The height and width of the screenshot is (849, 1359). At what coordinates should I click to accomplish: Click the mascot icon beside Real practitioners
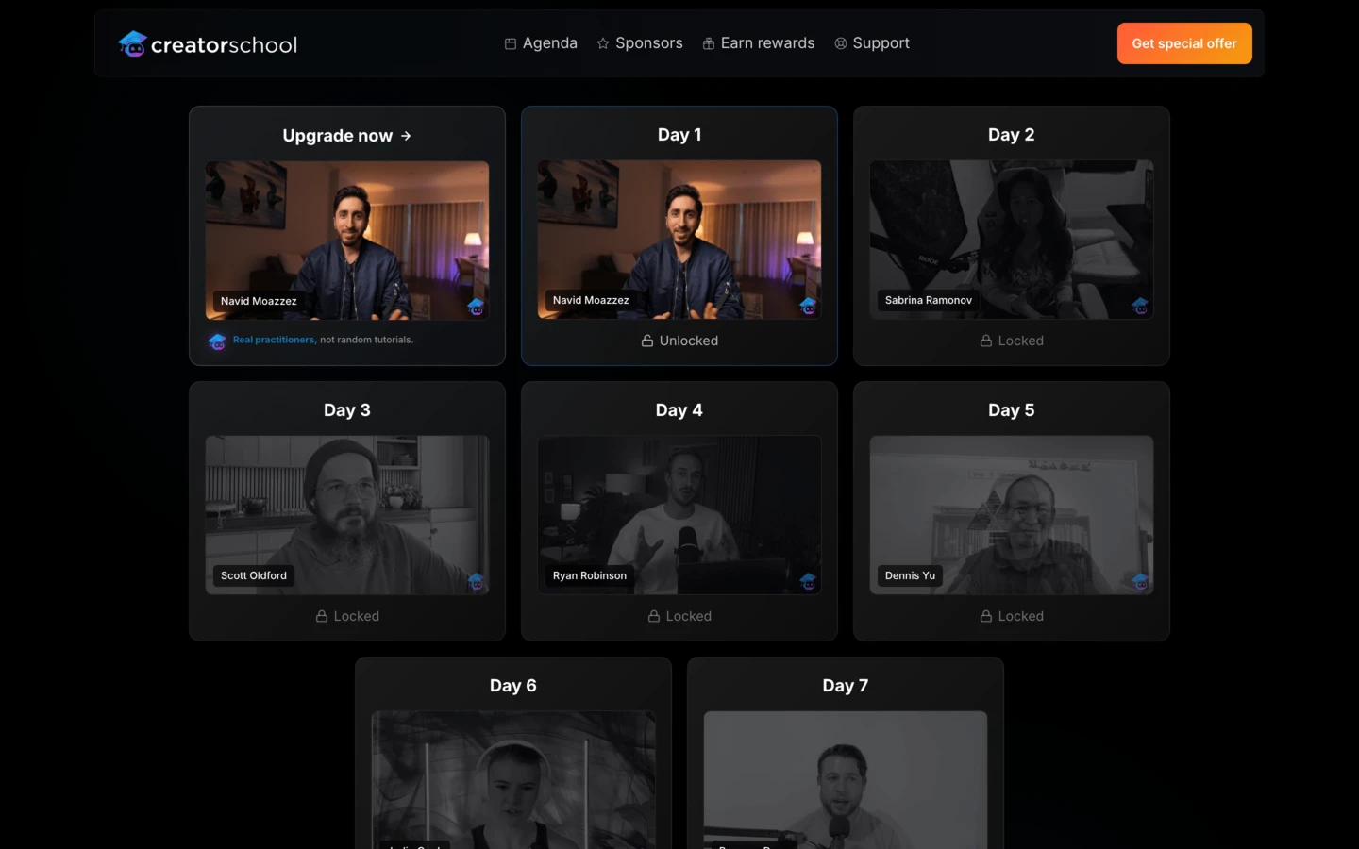(x=217, y=341)
